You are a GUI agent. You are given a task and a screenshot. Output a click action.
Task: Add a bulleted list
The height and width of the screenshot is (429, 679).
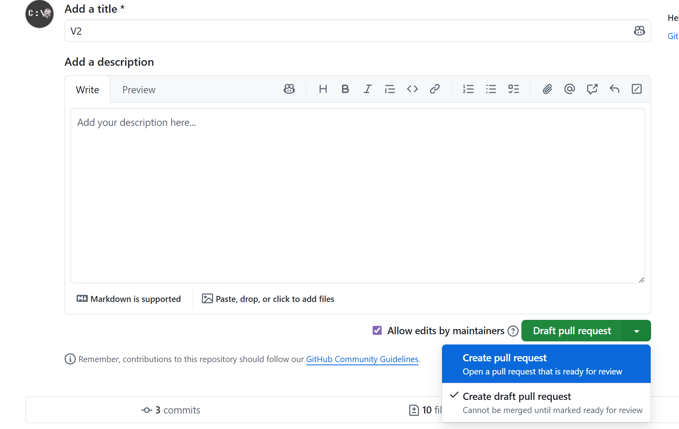491,89
